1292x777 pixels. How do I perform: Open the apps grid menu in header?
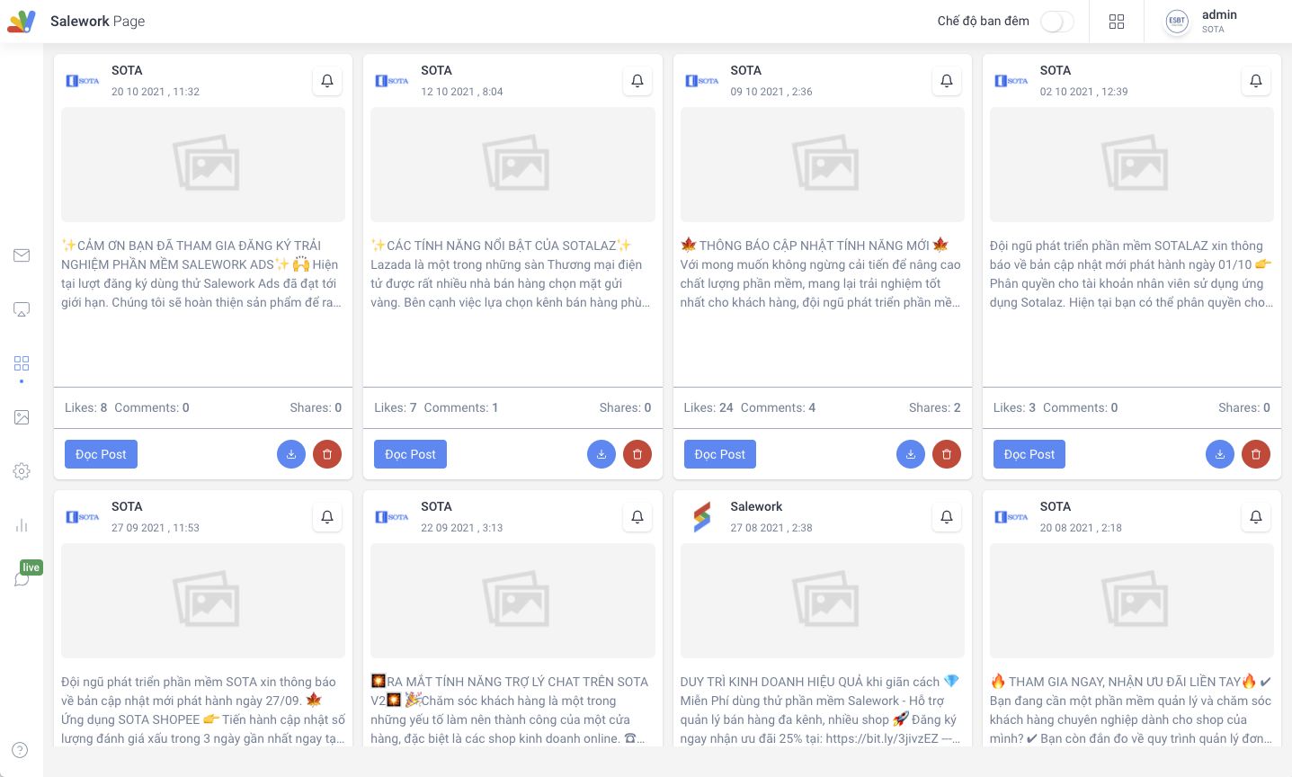tap(1117, 22)
